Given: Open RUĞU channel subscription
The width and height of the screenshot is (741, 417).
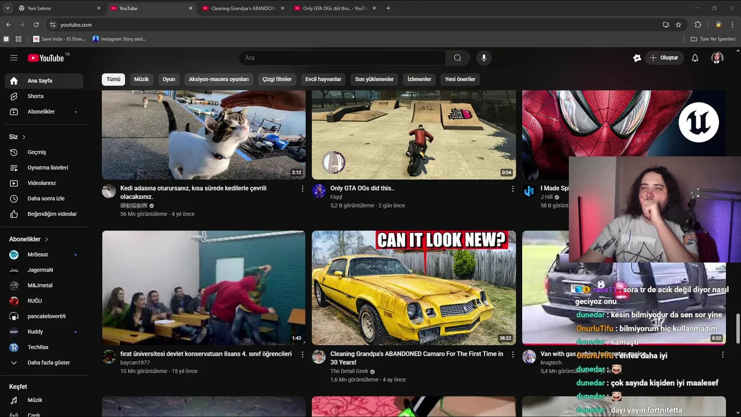Looking at the screenshot, I should click(44, 301).
